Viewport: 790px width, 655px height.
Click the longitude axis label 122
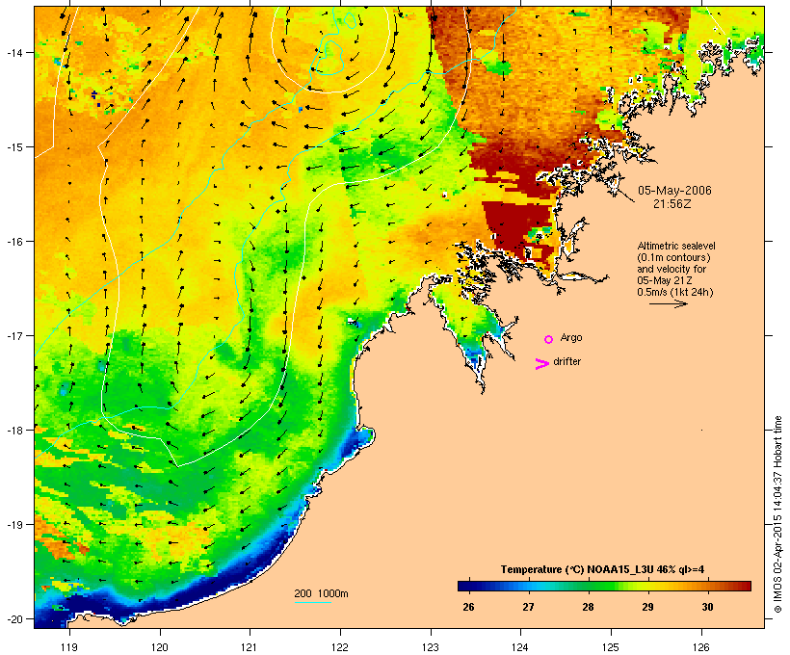341,647
